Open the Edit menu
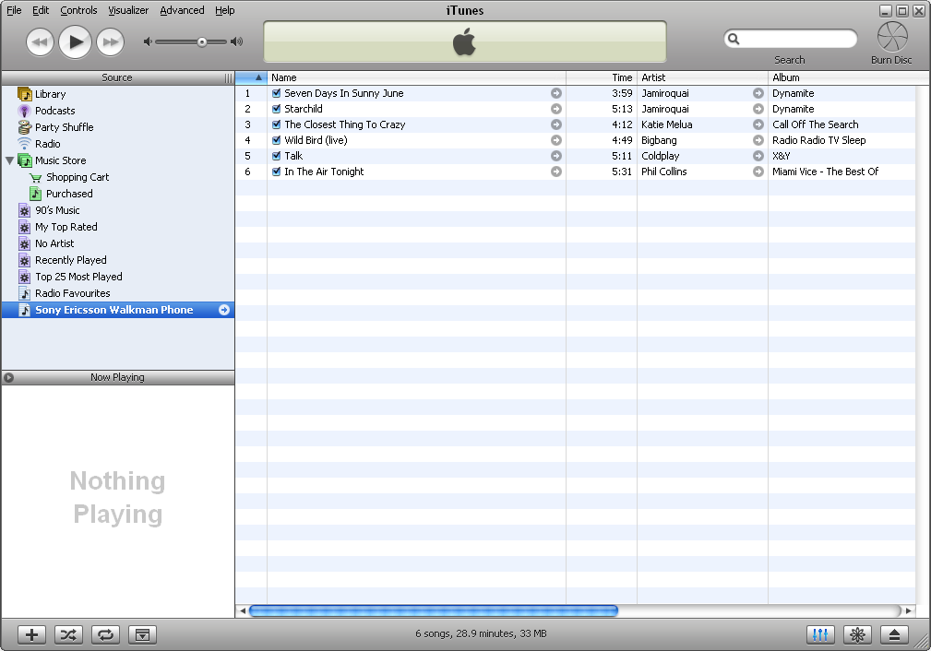This screenshot has width=931, height=651. [x=41, y=10]
